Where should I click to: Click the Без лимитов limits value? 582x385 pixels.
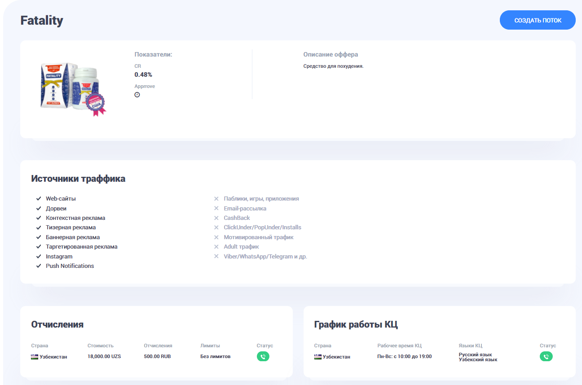[x=215, y=357]
